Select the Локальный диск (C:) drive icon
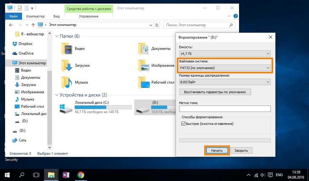This screenshot has height=181, width=309. point(65,108)
